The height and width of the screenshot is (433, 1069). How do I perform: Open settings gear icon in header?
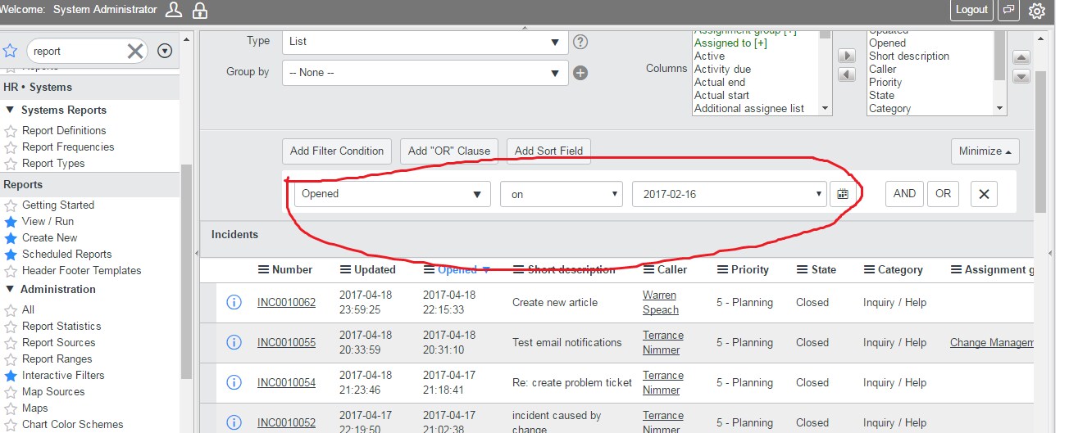1037,11
